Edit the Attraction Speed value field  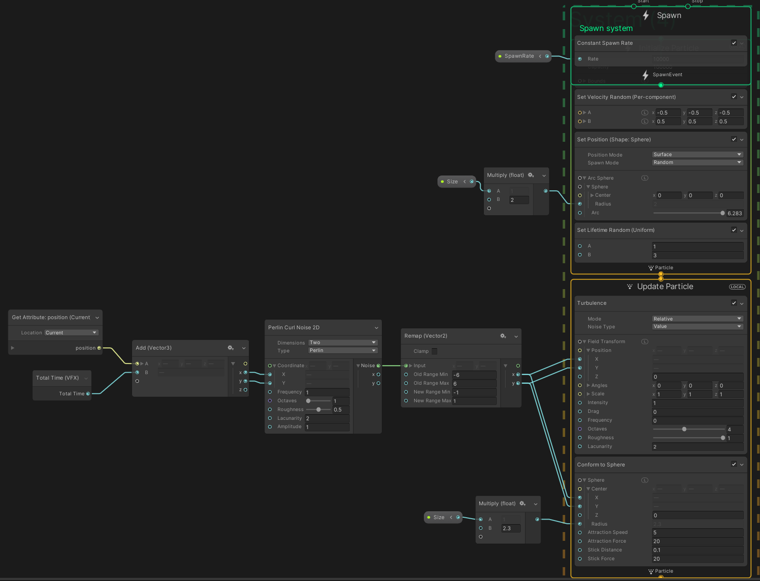698,533
